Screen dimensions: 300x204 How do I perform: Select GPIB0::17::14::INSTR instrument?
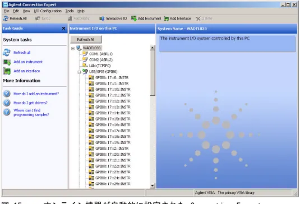click(113, 113)
